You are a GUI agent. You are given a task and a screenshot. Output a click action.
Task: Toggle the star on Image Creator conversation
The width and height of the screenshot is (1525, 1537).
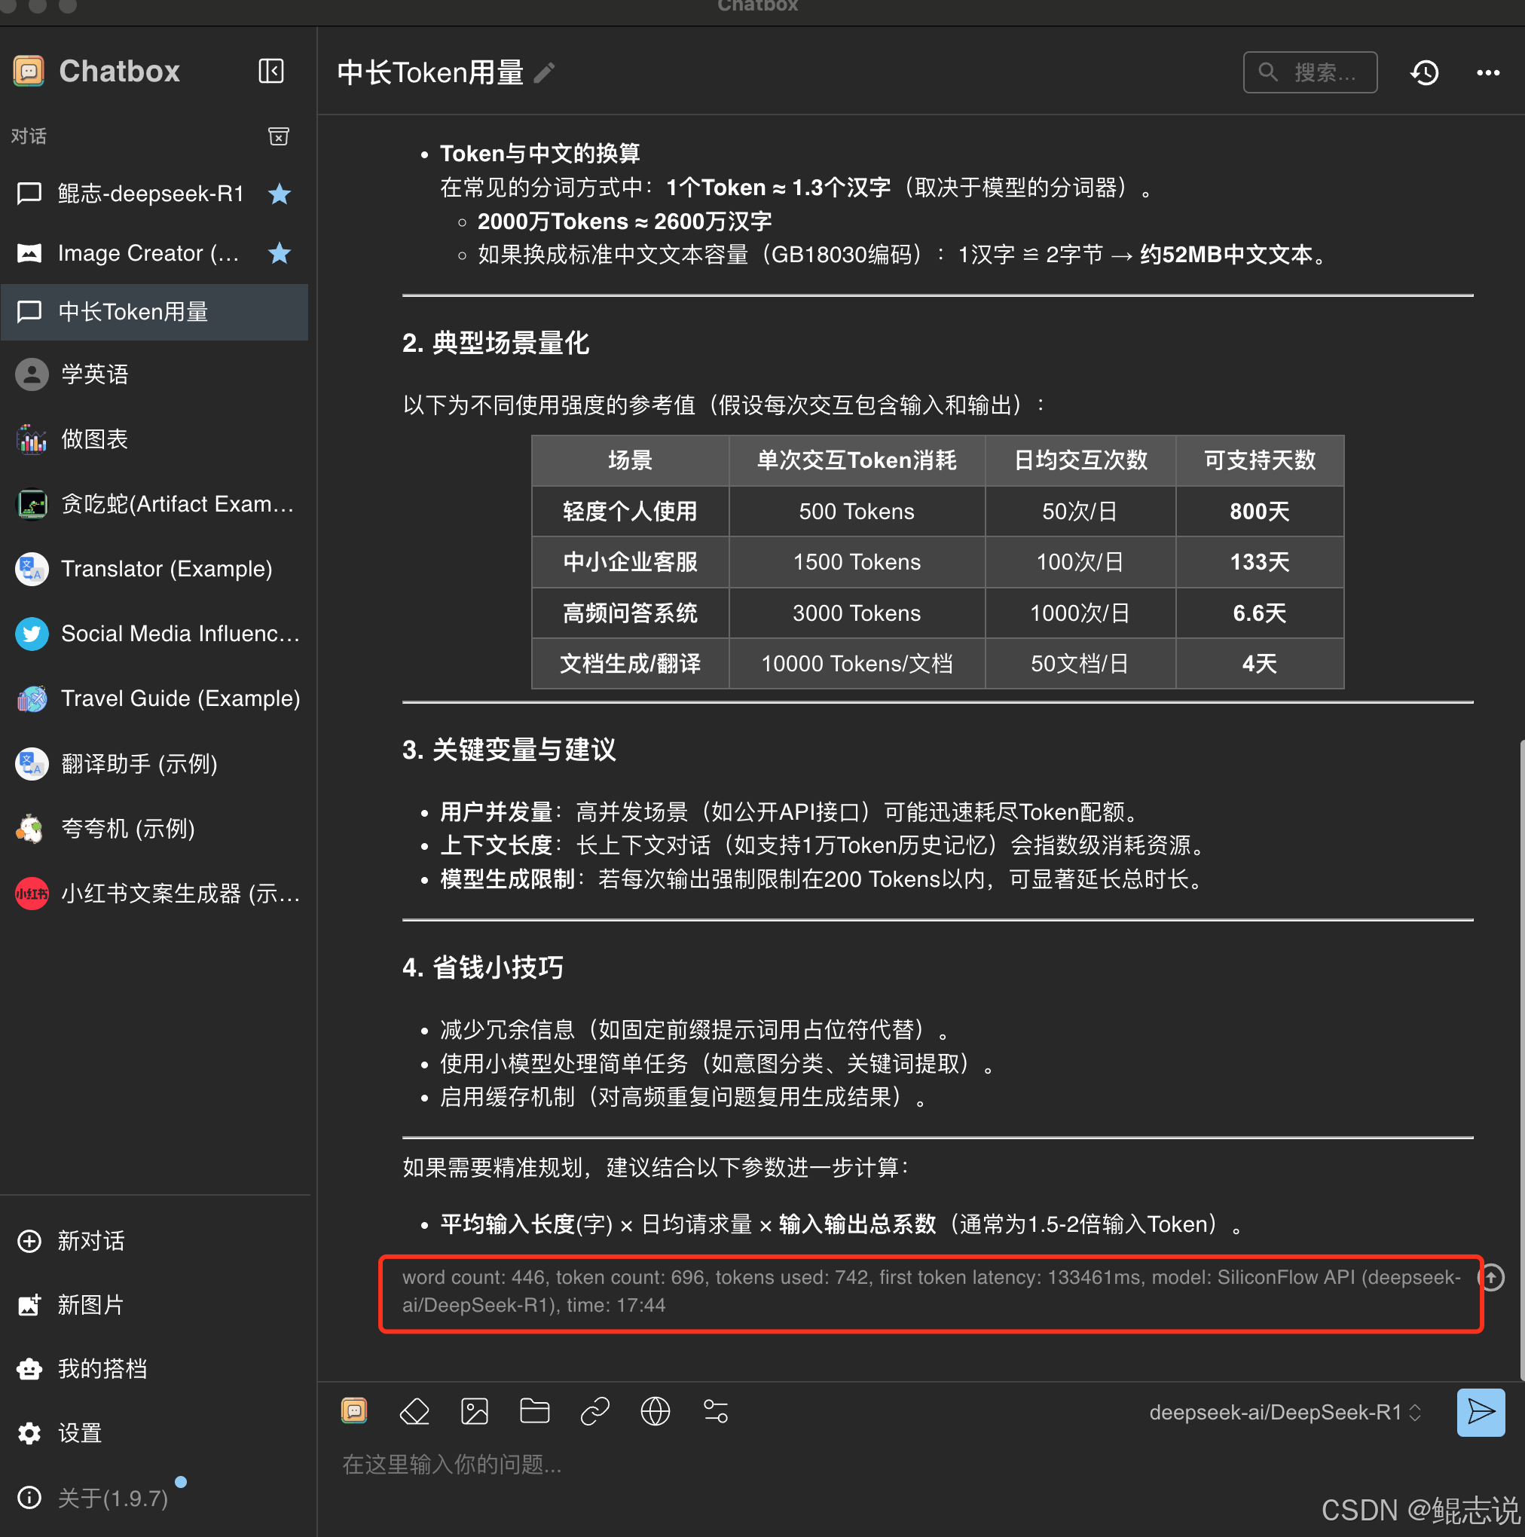(x=280, y=254)
